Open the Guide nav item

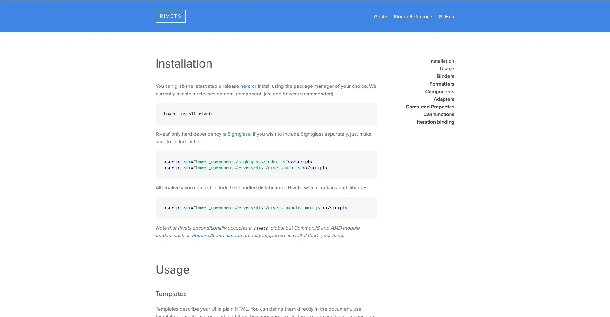pos(380,17)
